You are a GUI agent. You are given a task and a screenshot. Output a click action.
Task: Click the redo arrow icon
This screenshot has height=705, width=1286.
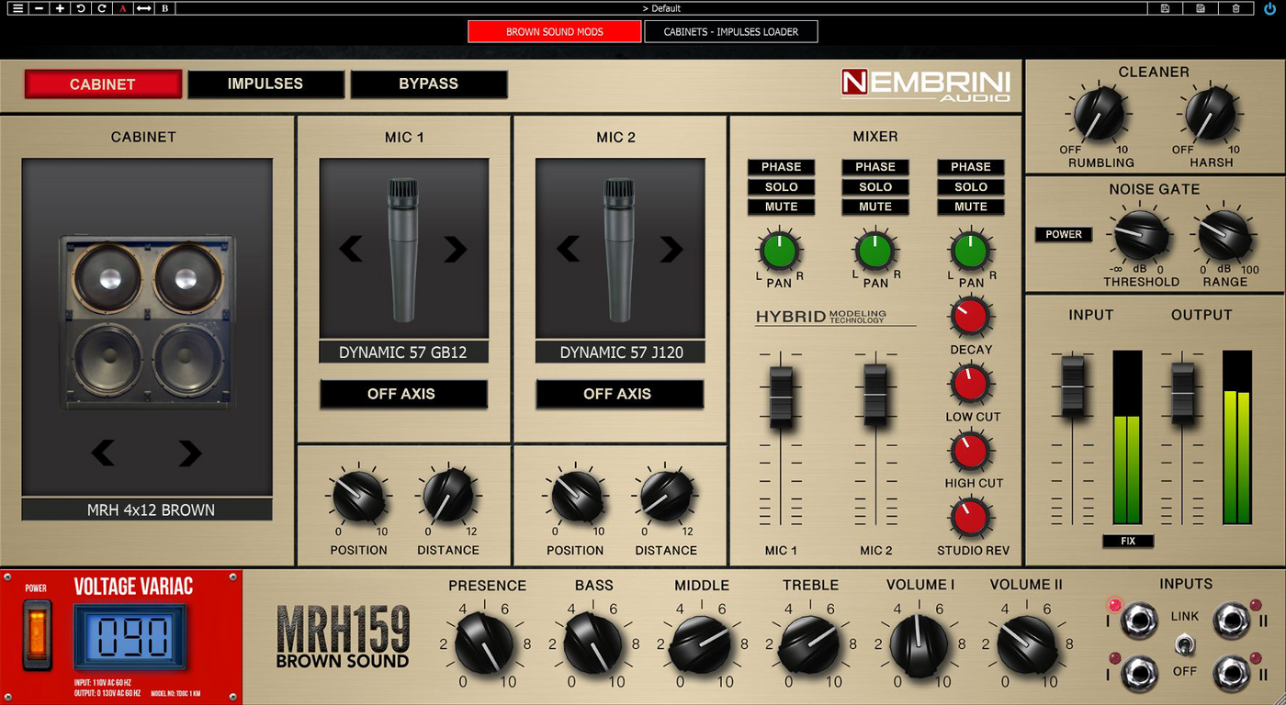point(102,8)
